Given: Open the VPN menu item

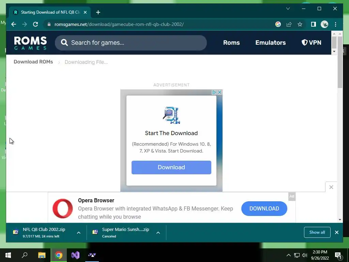Looking at the screenshot, I should click(x=312, y=43).
